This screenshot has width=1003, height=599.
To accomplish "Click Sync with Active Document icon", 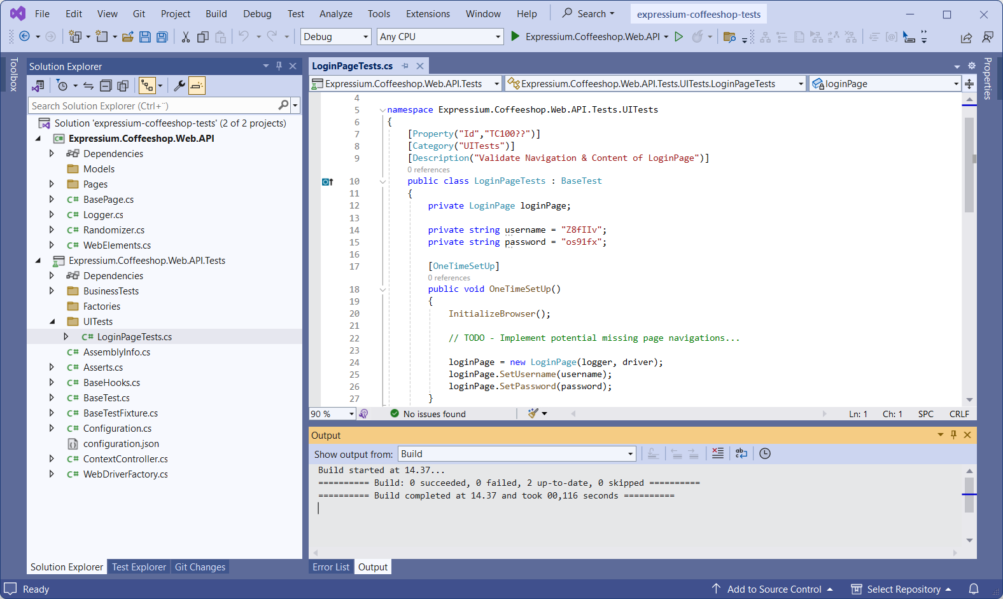I will [x=88, y=86].
